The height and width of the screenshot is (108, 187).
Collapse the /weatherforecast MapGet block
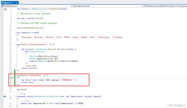(x=16, y=45)
